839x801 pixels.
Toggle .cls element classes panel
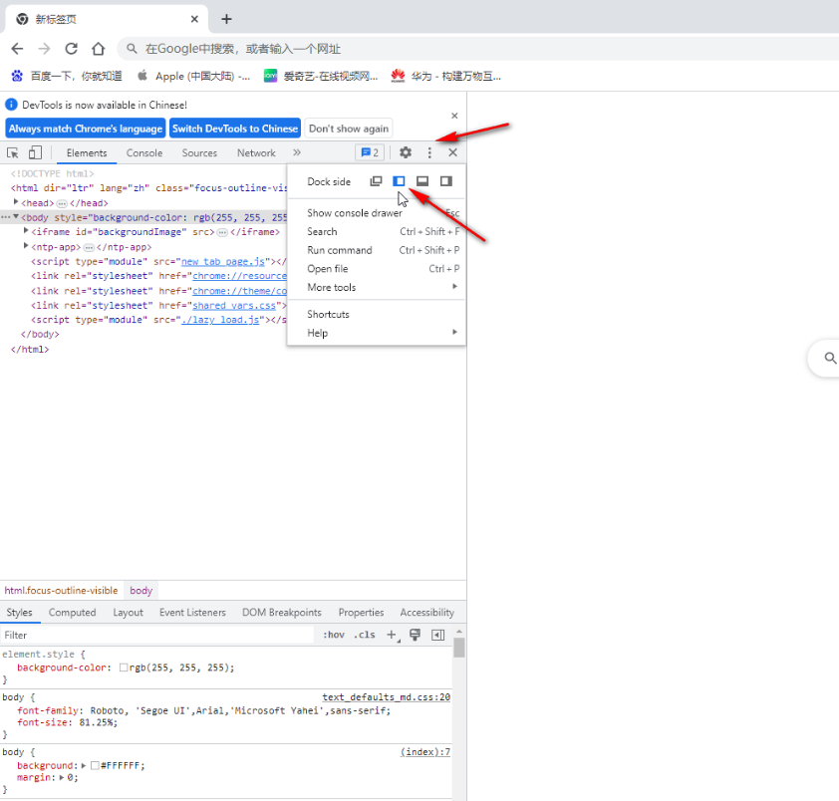(365, 635)
